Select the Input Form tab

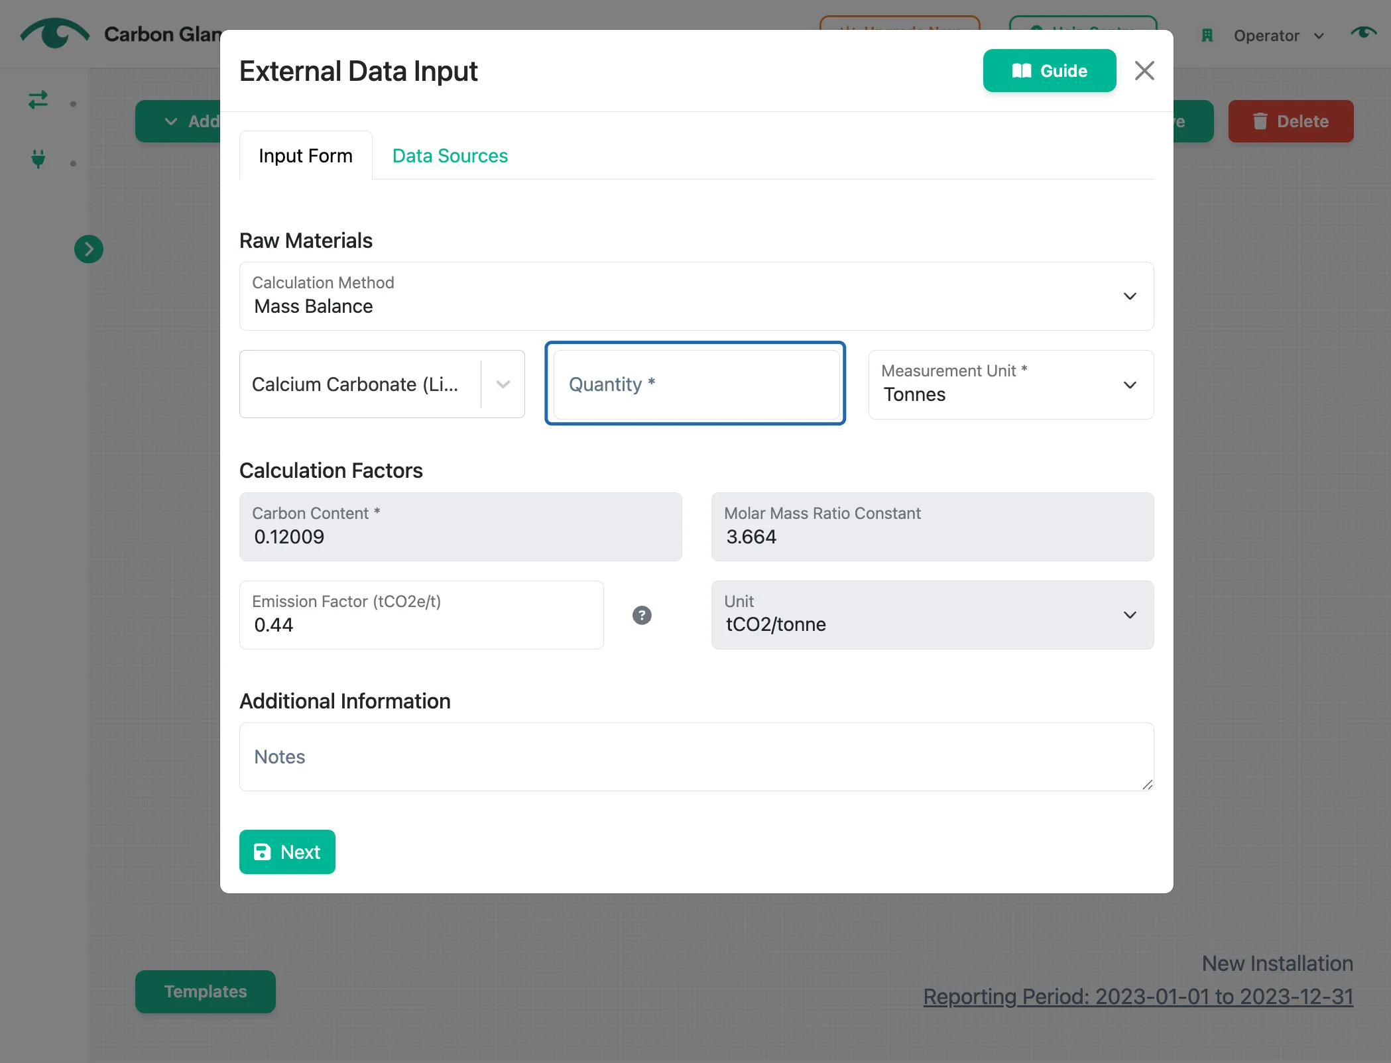(x=306, y=156)
